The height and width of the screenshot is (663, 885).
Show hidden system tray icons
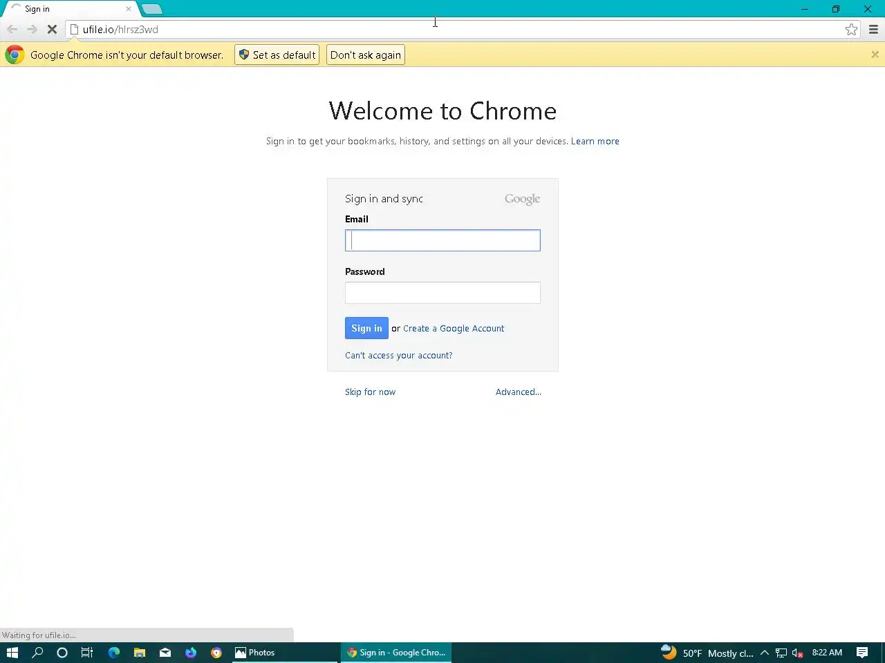click(765, 653)
